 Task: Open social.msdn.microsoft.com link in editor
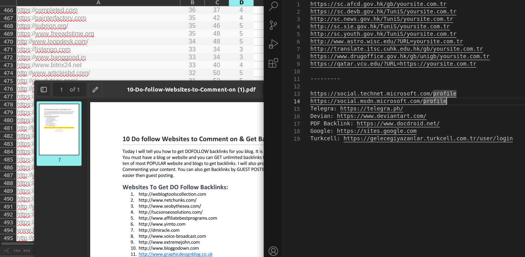(378, 101)
